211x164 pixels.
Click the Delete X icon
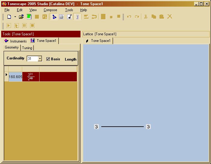(170, 17)
